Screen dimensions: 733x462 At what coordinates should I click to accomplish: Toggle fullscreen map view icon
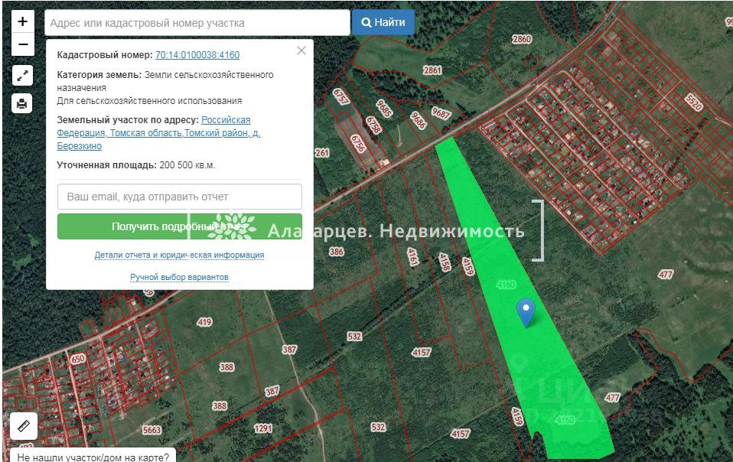click(22, 76)
